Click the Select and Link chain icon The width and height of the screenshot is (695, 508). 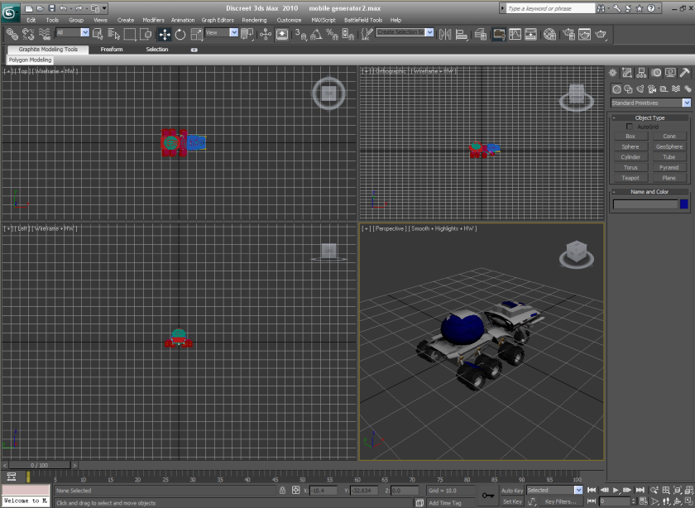[x=12, y=34]
